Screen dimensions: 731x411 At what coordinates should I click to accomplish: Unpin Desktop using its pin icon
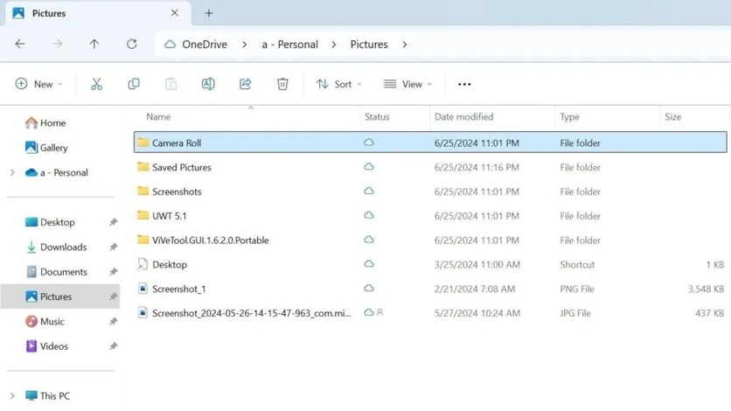pyautogui.click(x=114, y=222)
